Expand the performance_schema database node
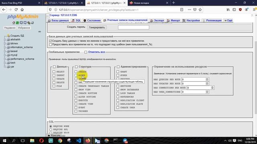The image size is (257, 144). coord(5,59)
